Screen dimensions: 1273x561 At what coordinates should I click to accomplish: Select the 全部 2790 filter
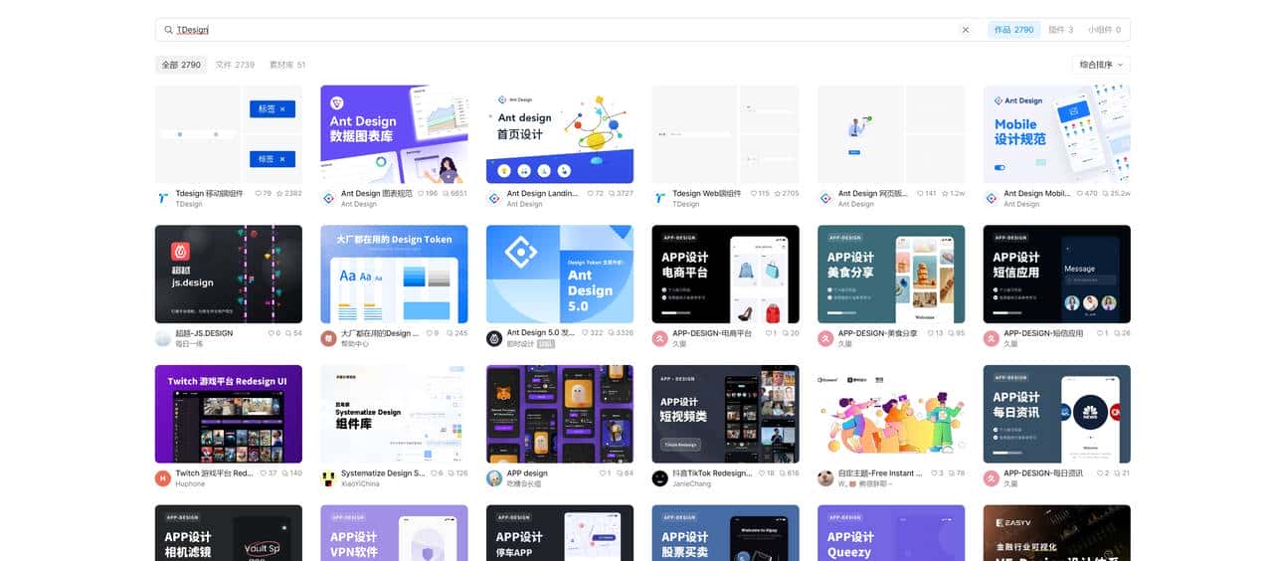[x=181, y=65]
